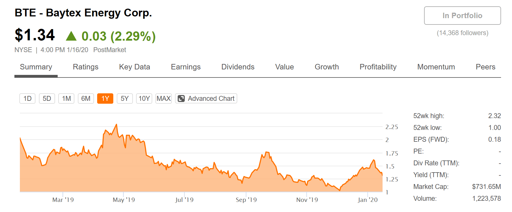Click the NYSE exchange label
The image size is (512, 212).
pos(23,50)
